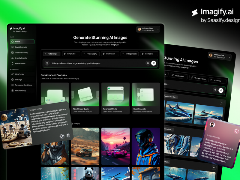Click the Home icon in sidebar
This screenshot has width=240, height=180.
(13, 42)
